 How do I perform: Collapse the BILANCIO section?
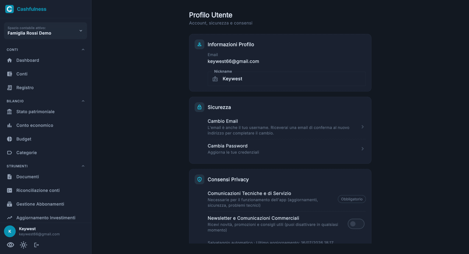point(83,101)
